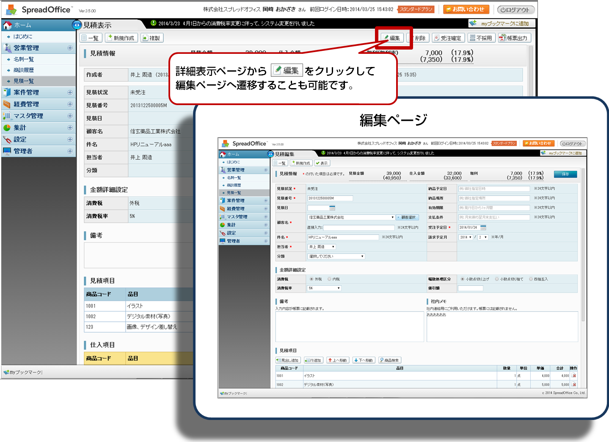Click スタンダードプラン badge in the 見積表示 header
609x442 pixels.
(416, 9)
